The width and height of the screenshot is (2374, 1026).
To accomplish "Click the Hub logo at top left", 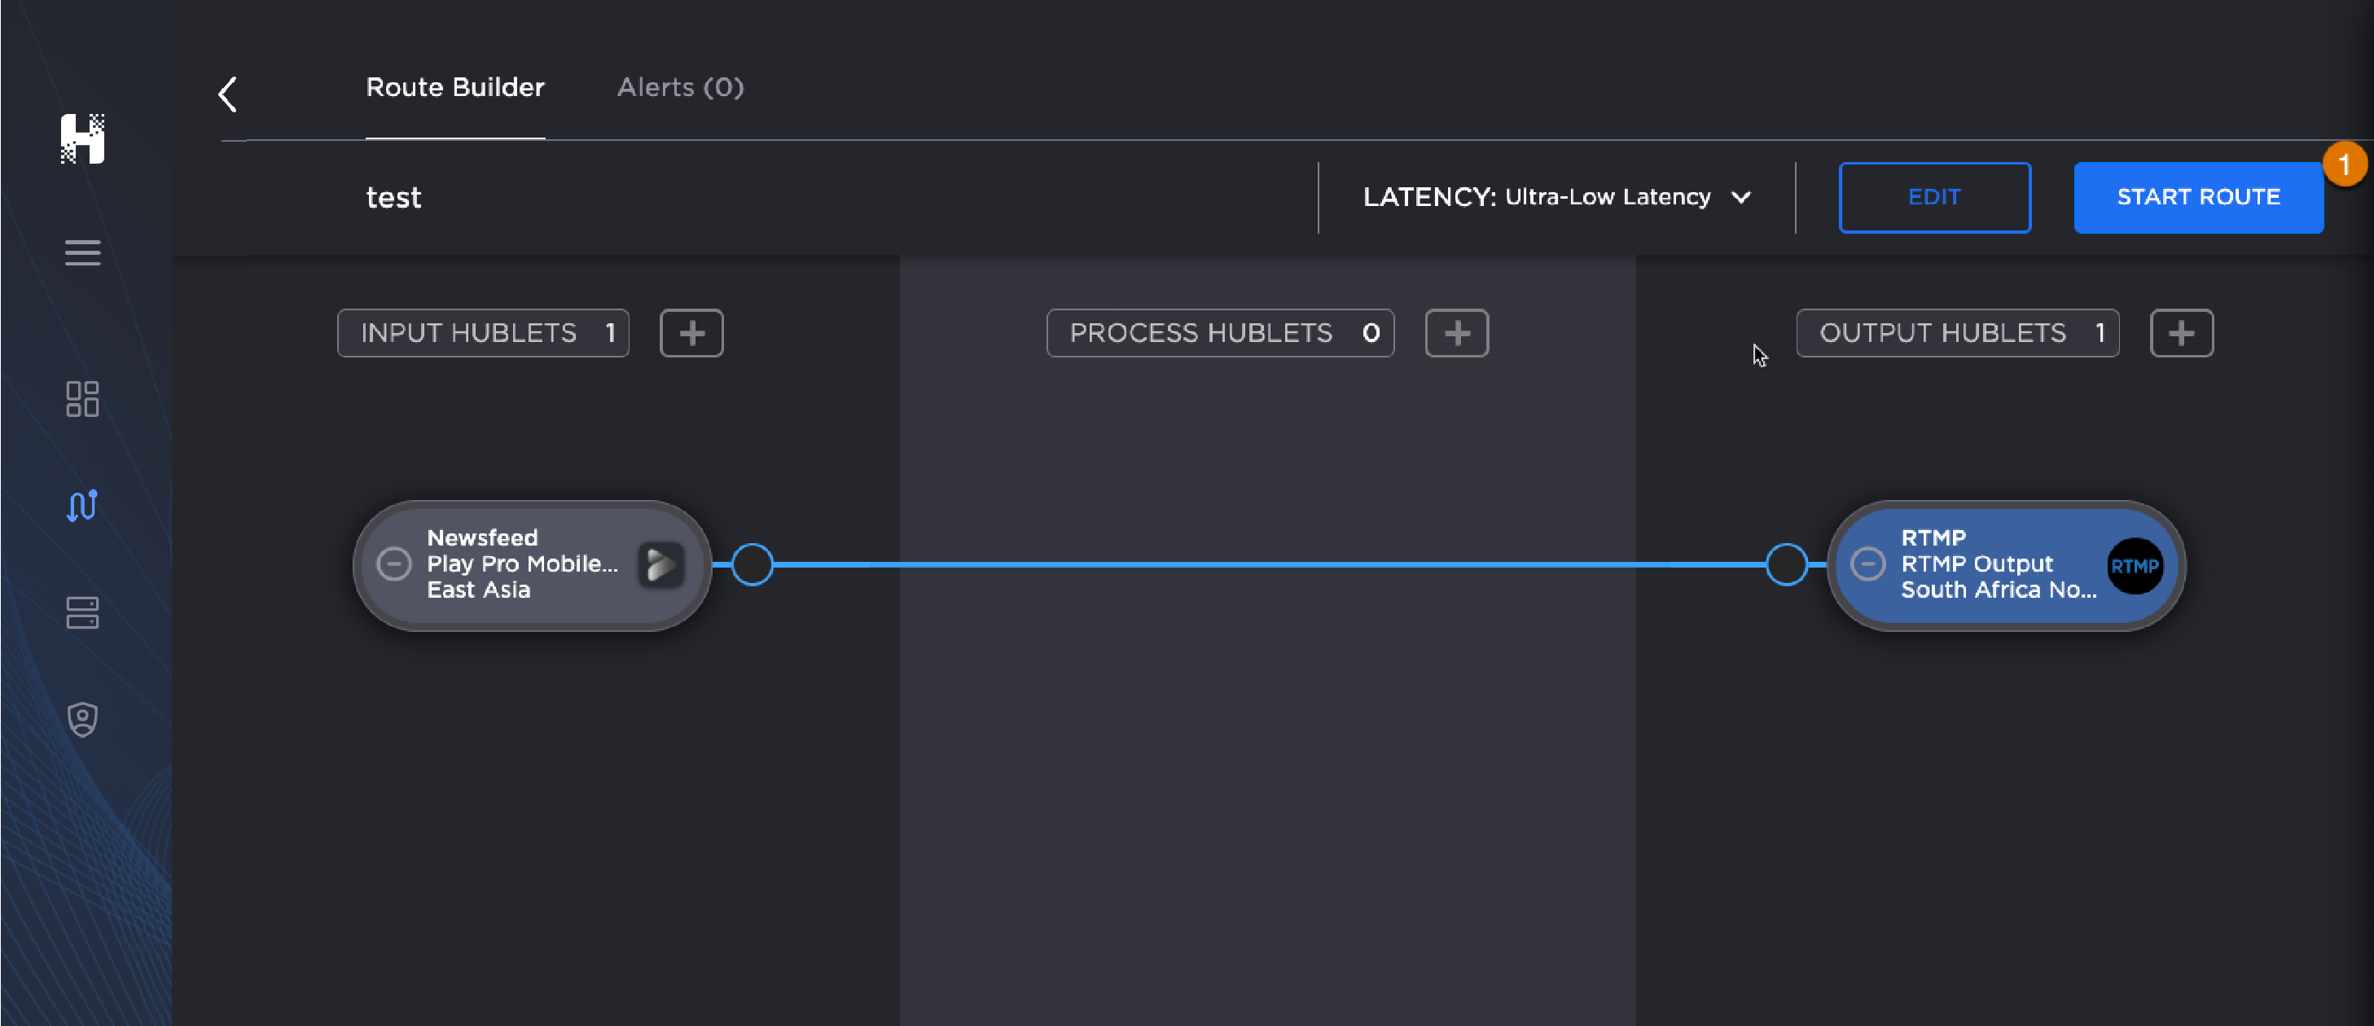I will [x=82, y=140].
